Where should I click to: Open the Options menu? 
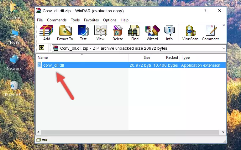point(110,20)
